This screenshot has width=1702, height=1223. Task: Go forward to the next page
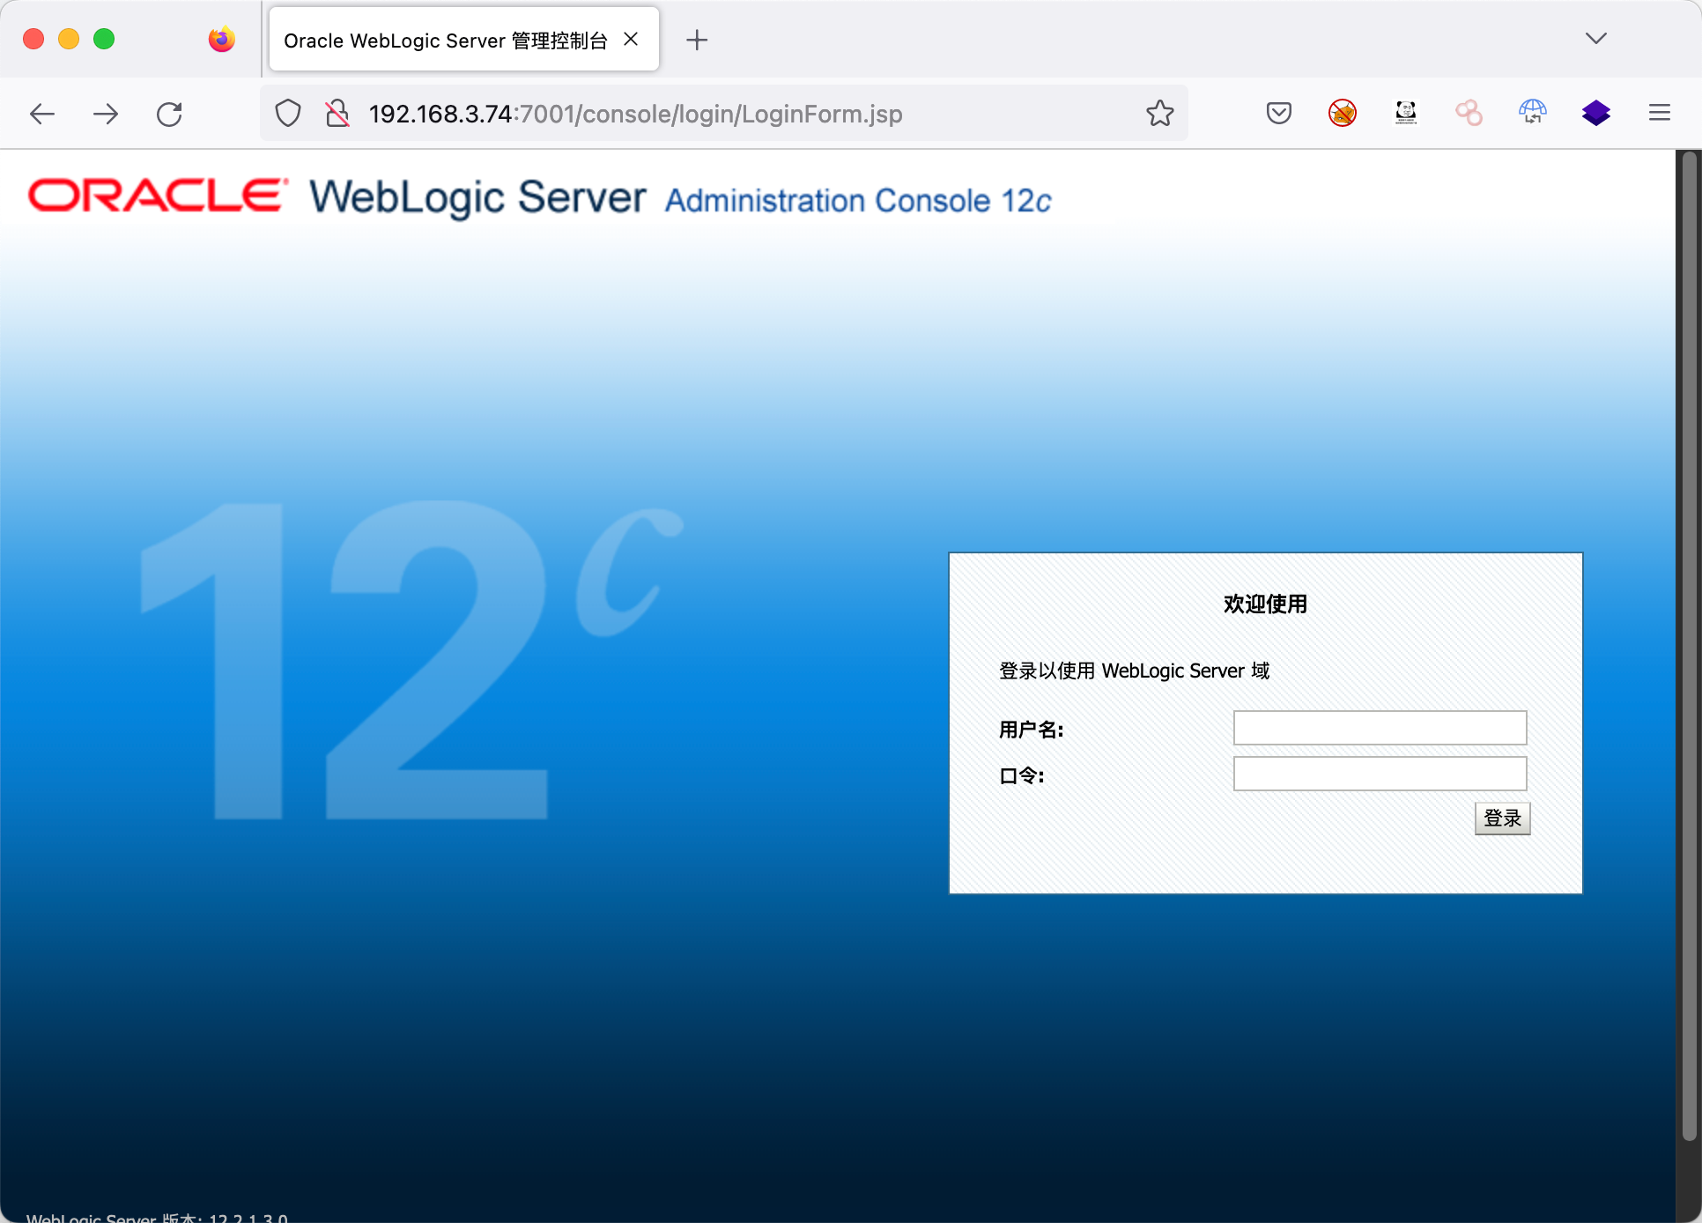106,114
